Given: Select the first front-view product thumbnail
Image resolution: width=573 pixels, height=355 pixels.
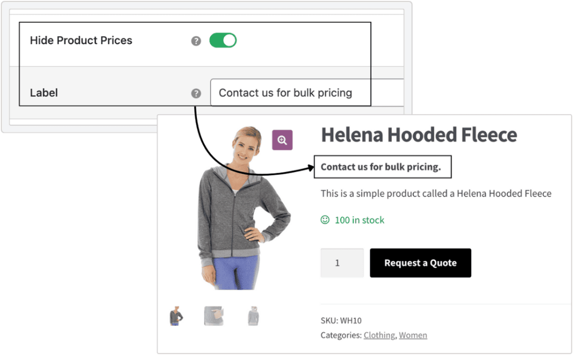Looking at the screenshot, I should (176, 316).
